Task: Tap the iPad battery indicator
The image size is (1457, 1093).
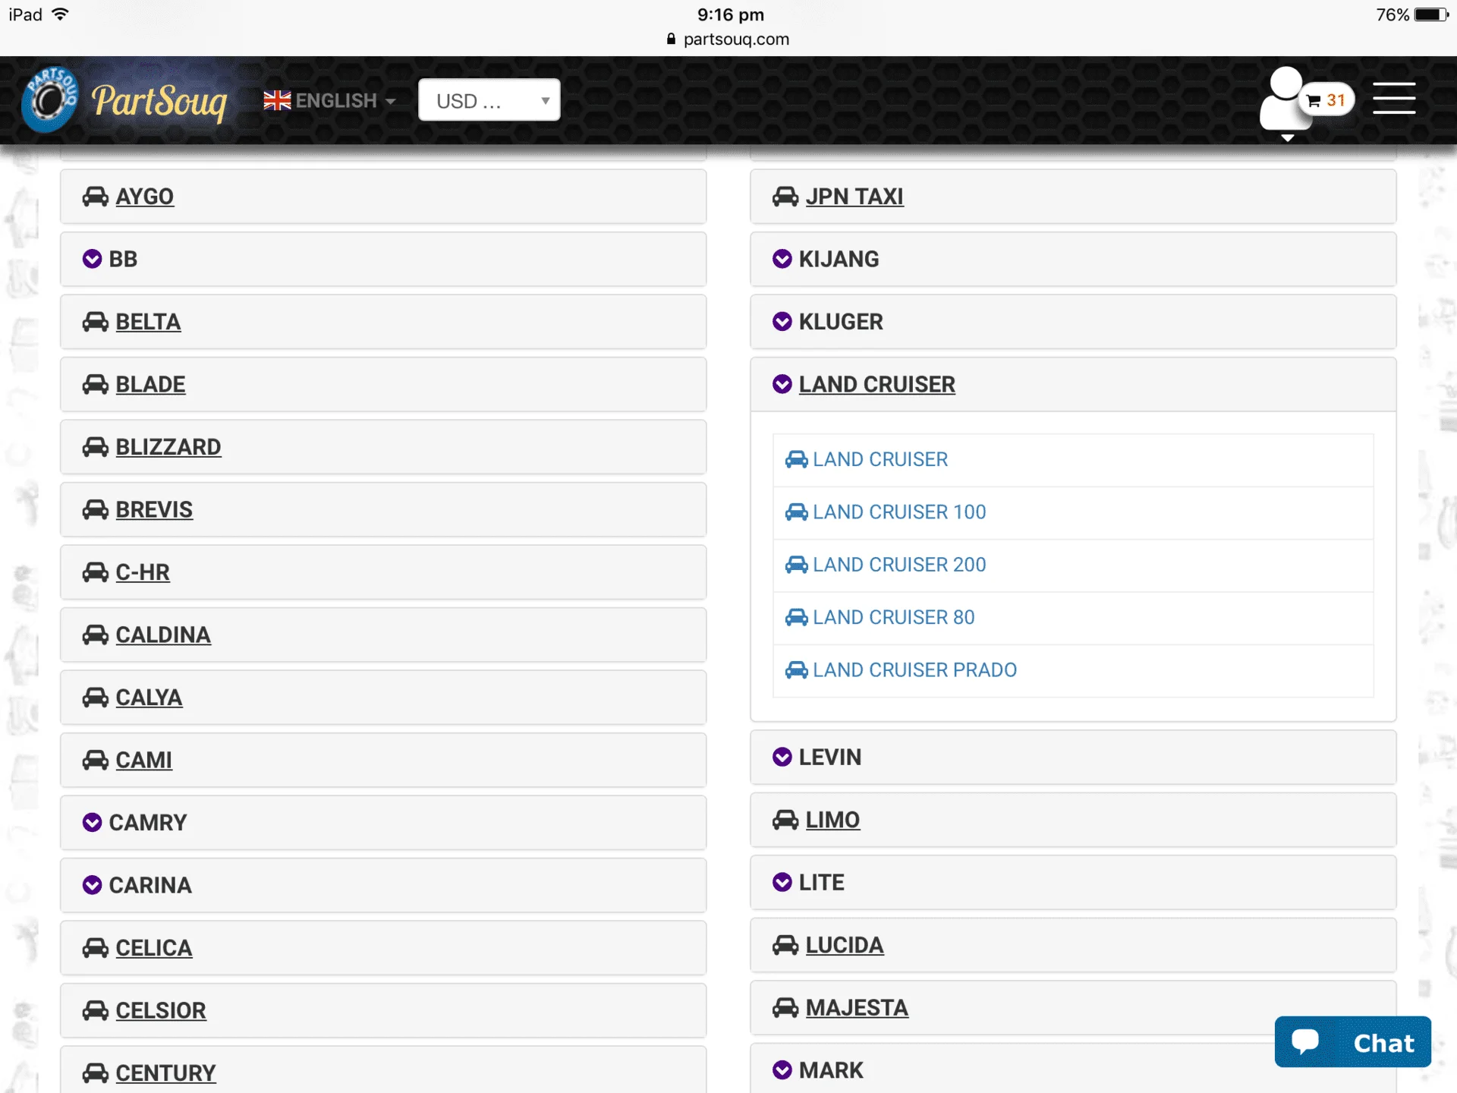Action: pos(1431,14)
